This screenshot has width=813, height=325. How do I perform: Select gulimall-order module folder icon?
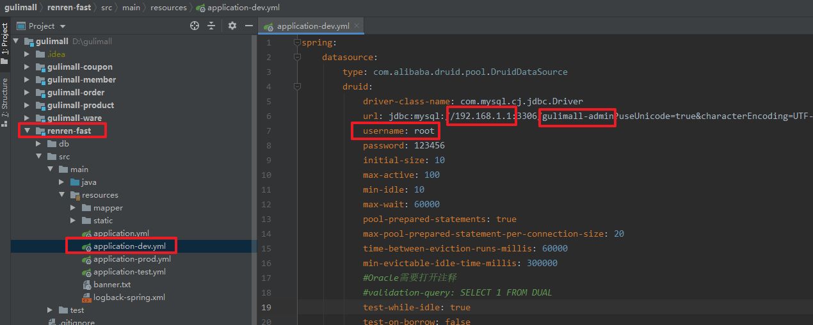(x=40, y=92)
